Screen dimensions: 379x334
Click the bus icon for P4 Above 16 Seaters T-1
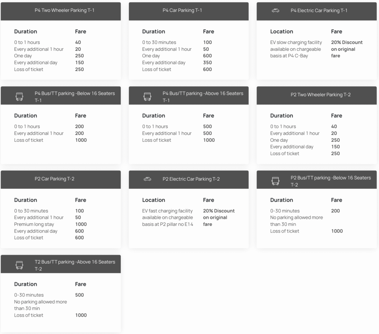(x=147, y=97)
